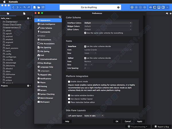Open the File Associations preferences
The height and width of the screenshot is (129, 172).
click(x=48, y=44)
